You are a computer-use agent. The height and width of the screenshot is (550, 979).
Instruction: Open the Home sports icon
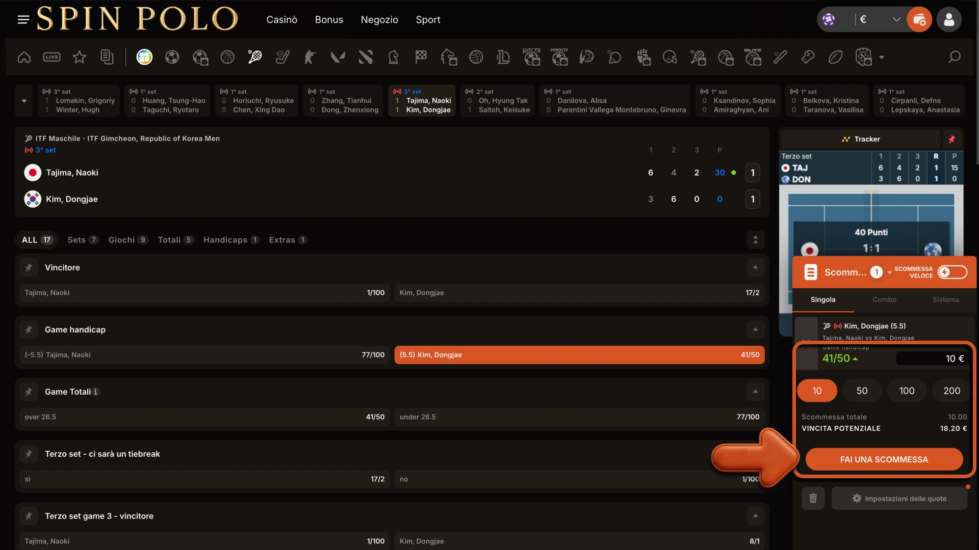24,57
